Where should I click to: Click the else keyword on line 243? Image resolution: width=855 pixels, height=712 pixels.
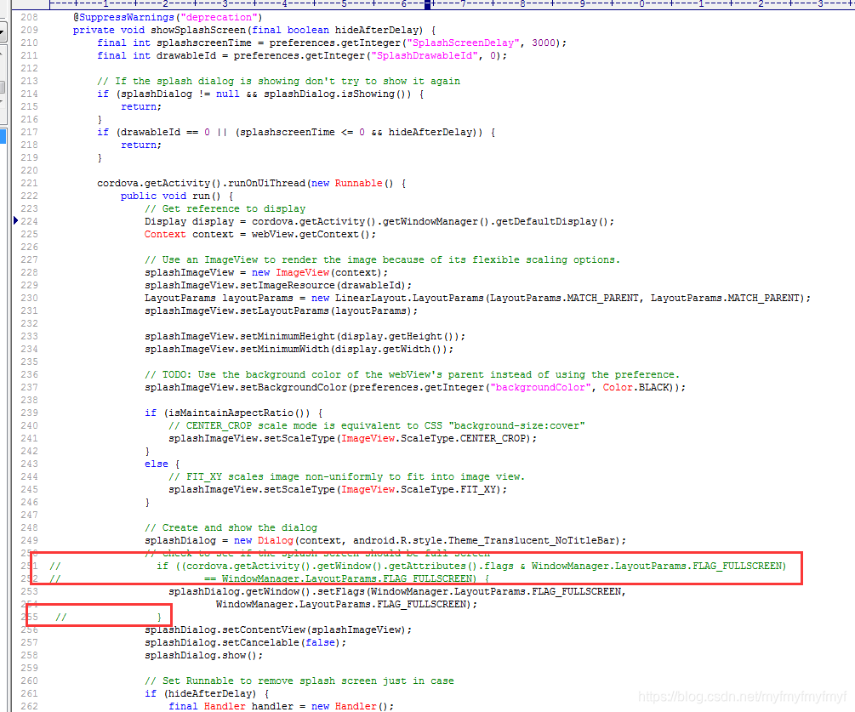point(157,464)
